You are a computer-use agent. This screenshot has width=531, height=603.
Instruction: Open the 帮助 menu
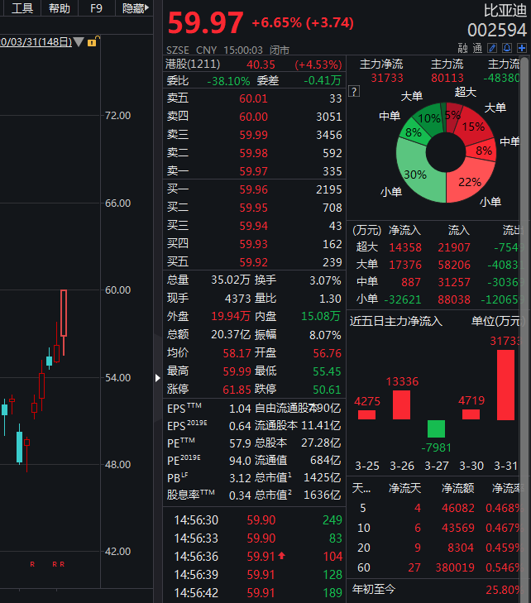click(x=60, y=8)
